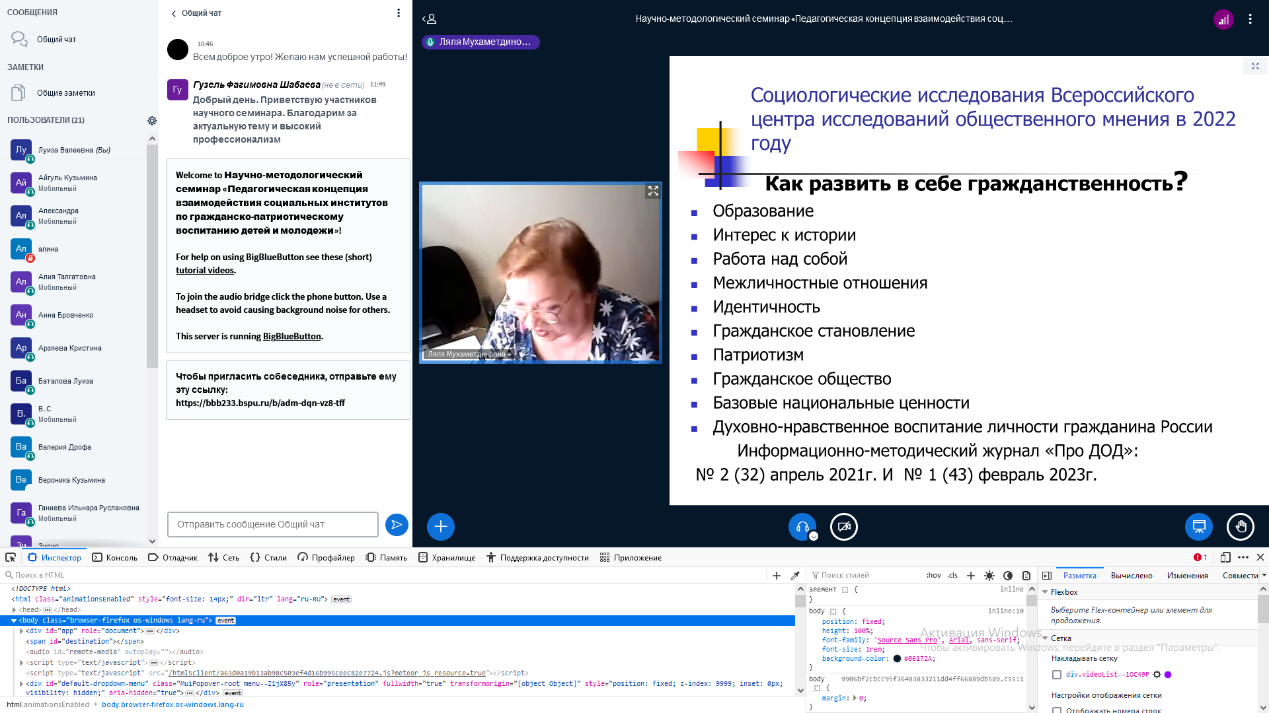Send chat message with arrow button

tap(397, 524)
